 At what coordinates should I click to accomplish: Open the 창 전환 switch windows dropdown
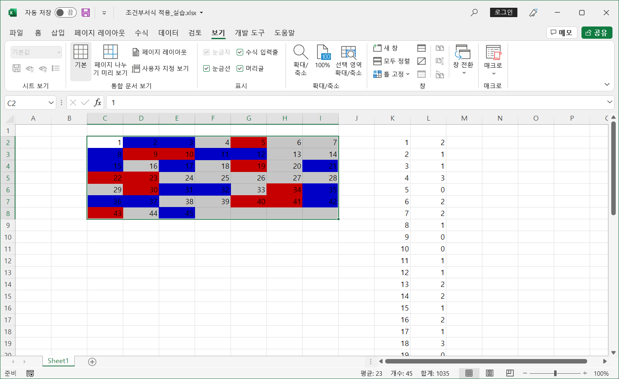coord(463,60)
